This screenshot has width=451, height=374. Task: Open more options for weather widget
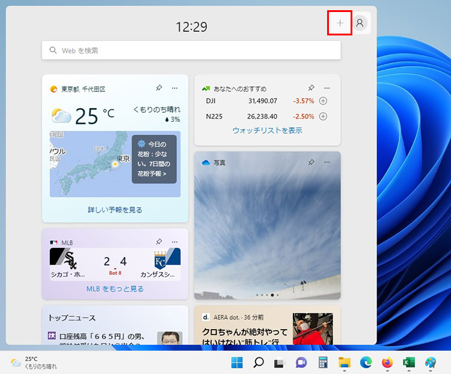click(175, 88)
